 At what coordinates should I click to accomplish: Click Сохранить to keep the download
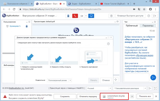[65, 96]
